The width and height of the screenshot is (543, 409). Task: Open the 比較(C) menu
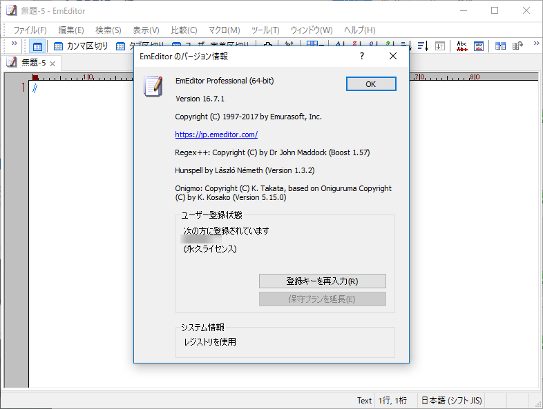[184, 30]
